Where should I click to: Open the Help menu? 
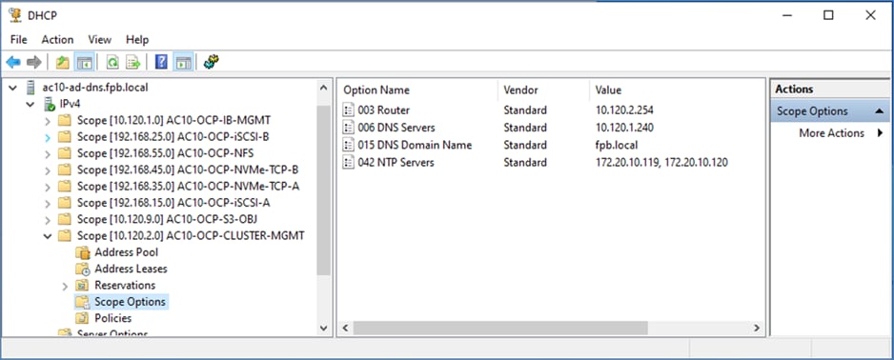[x=137, y=40]
